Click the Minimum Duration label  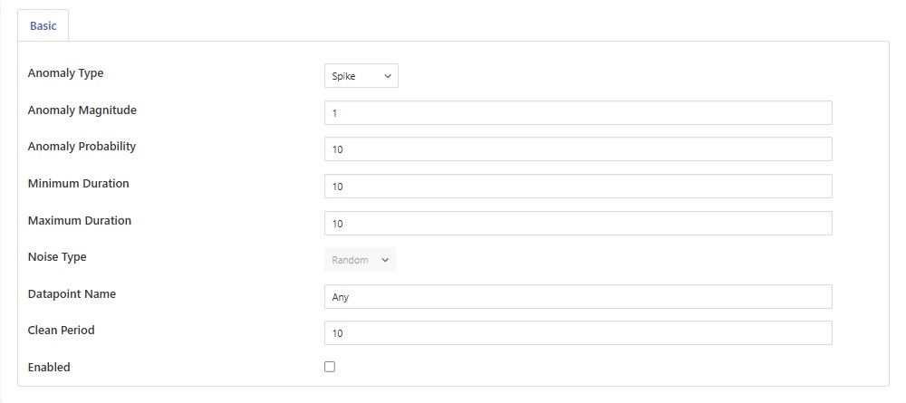(78, 183)
